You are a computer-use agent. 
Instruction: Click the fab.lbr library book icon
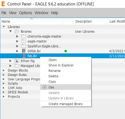click(x=24, y=56)
